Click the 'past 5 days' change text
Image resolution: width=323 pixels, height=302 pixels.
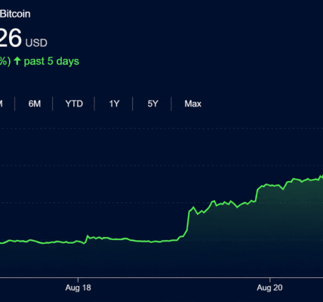pos(51,61)
